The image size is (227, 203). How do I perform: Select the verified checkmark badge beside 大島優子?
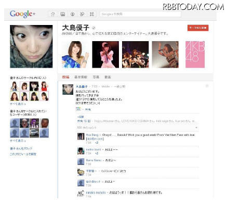tap(94, 28)
